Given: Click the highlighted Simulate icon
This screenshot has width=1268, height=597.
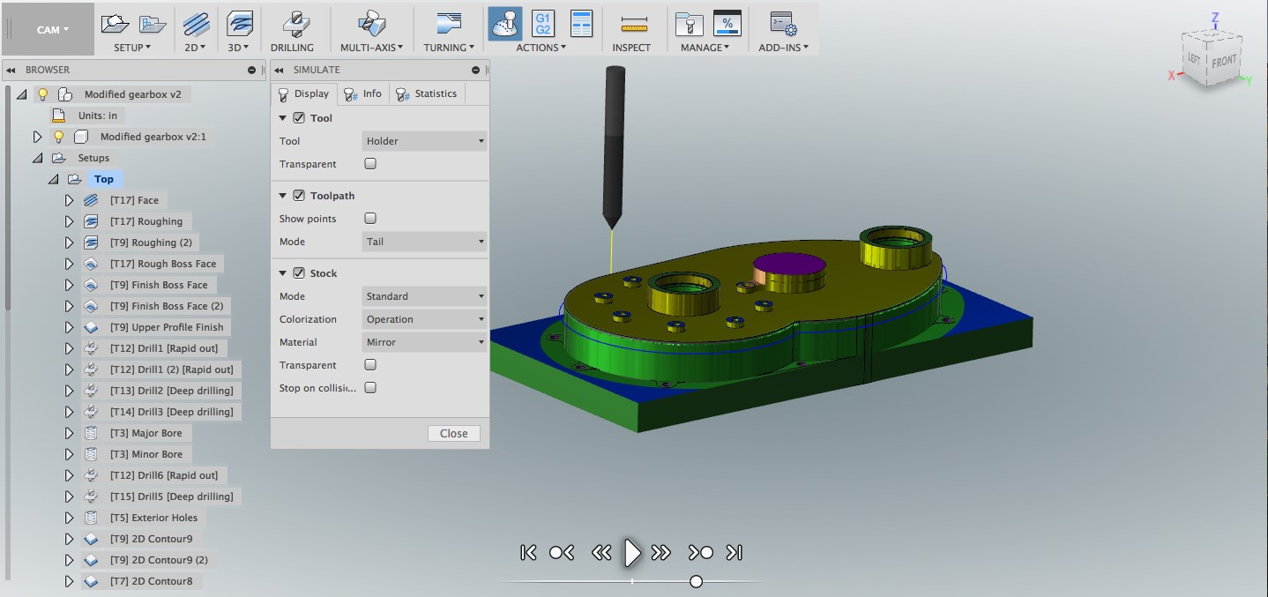Looking at the screenshot, I should [x=504, y=24].
